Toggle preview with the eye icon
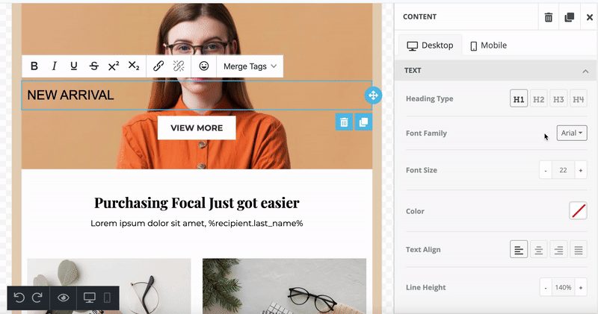The height and width of the screenshot is (314, 598). [x=64, y=298]
